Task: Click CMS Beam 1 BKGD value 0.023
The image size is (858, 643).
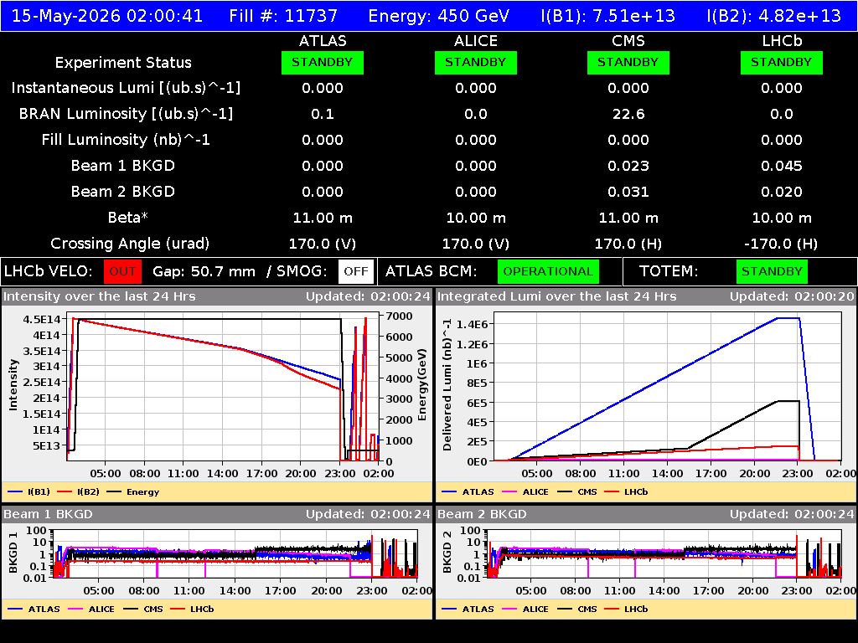Action: [x=628, y=166]
